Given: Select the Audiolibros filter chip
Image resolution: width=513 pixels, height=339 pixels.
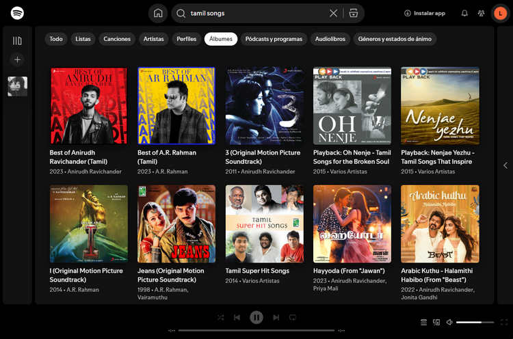Looking at the screenshot, I should pos(330,39).
